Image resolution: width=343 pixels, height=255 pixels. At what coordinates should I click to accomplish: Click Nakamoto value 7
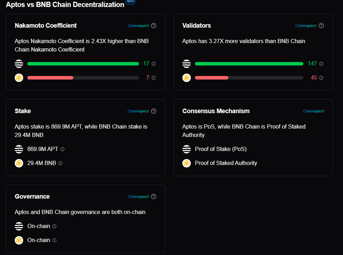pyautogui.click(x=148, y=77)
